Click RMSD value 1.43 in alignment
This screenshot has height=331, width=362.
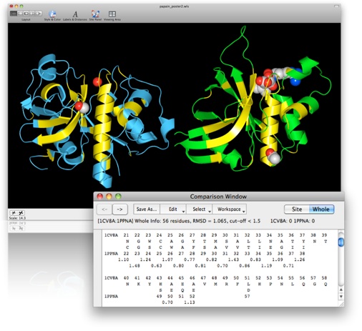pos(233,260)
